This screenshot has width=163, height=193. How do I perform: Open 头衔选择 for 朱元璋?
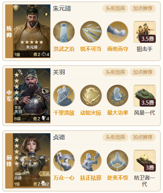(x=115, y=8)
